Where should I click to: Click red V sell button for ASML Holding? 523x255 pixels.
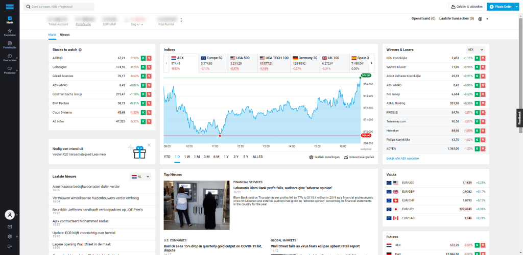point(483,103)
